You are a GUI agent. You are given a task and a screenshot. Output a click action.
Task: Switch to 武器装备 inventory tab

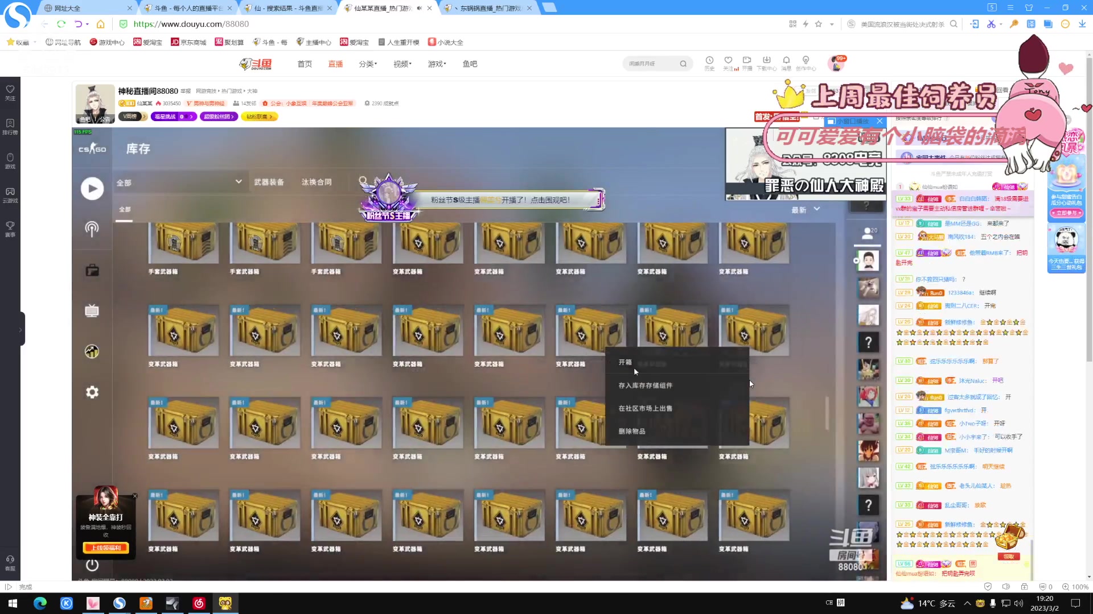pos(269,182)
